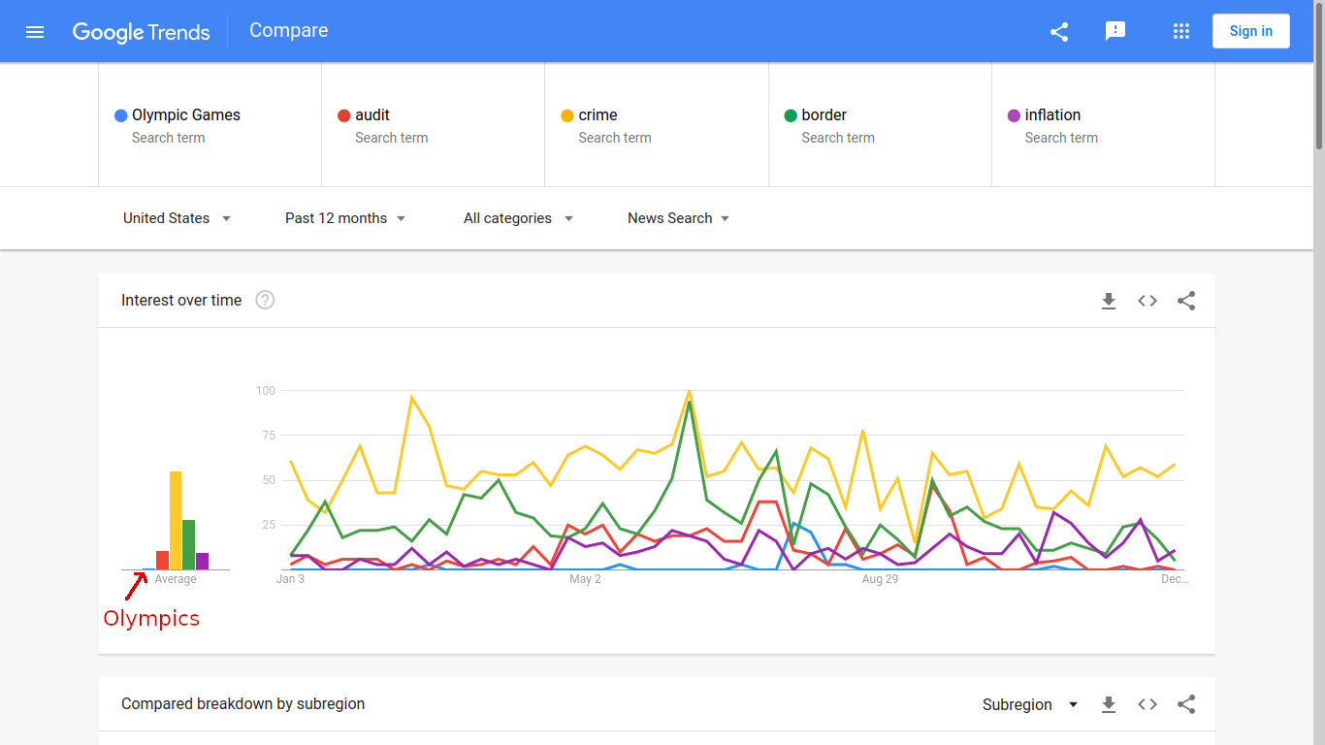Click the Aug 29 axis label
Viewport: 1325px width, 745px height.
880,579
